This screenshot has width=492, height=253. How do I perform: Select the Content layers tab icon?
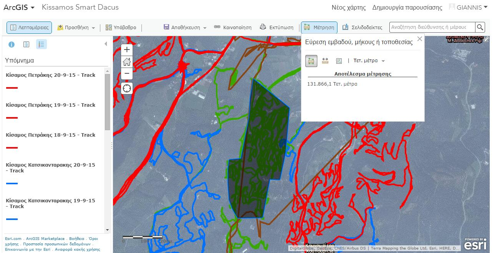click(x=26, y=45)
